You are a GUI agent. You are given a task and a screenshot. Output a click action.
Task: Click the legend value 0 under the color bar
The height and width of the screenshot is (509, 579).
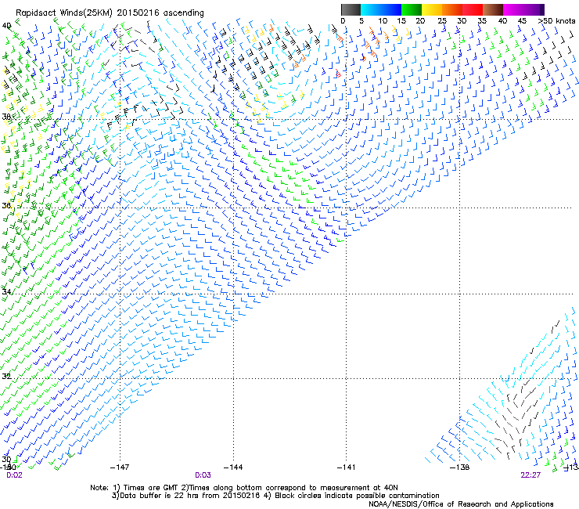(x=343, y=21)
